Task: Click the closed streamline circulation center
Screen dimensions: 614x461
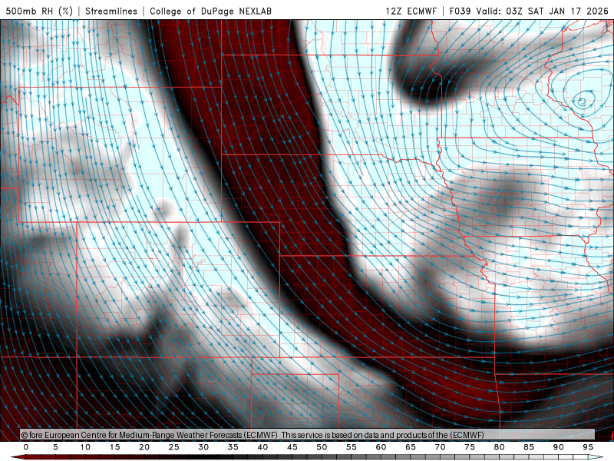Action: pyautogui.click(x=583, y=101)
